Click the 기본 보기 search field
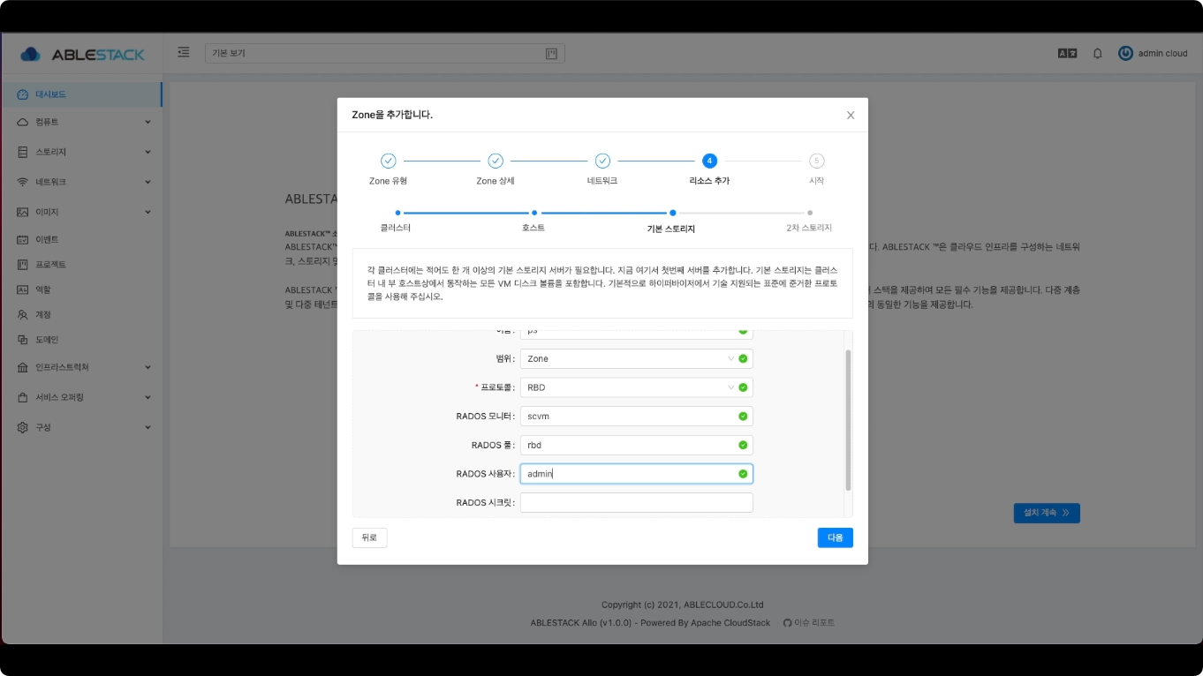 click(384, 54)
